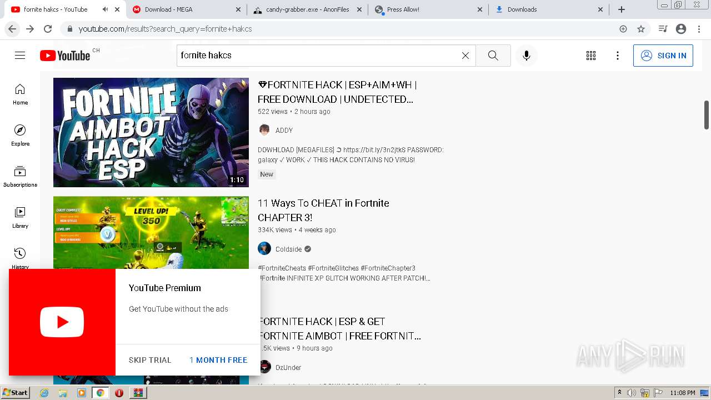Open OzUnder channel name link
The height and width of the screenshot is (400, 711).
(288, 368)
